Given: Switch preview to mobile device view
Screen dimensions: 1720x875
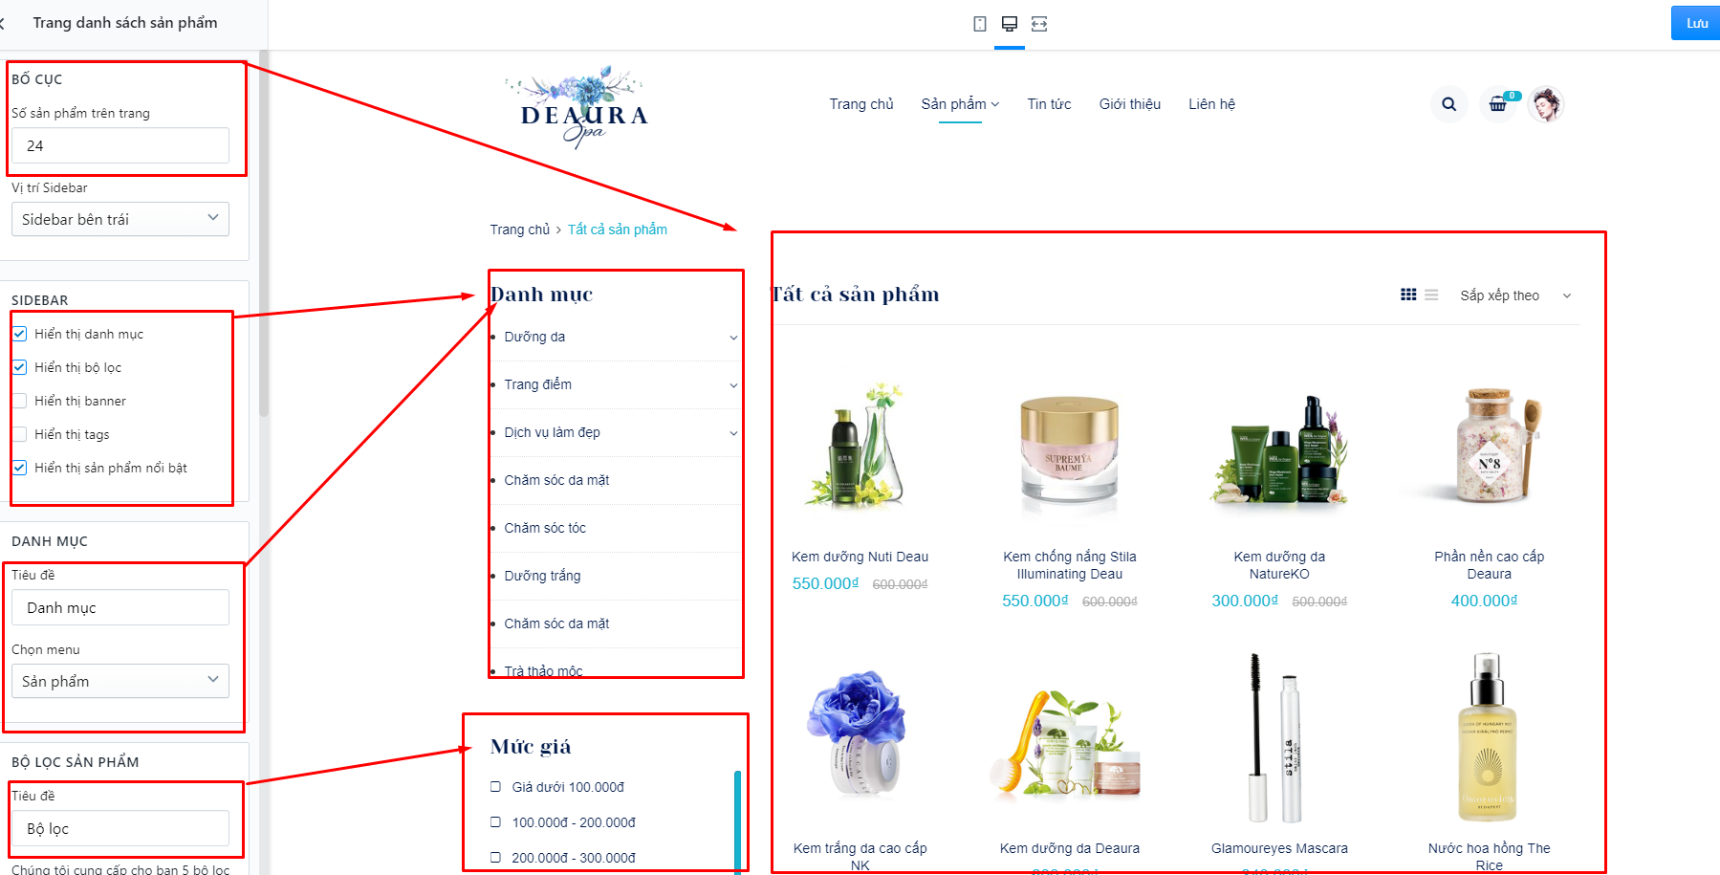Looking at the screenshot, I should (x=980, y=24).
